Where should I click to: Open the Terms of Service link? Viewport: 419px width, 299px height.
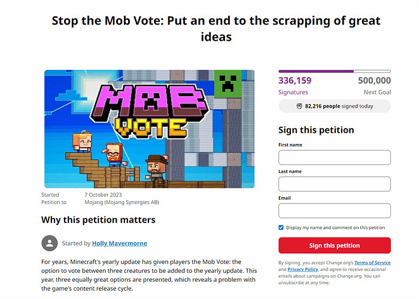[x=372, y=263]
